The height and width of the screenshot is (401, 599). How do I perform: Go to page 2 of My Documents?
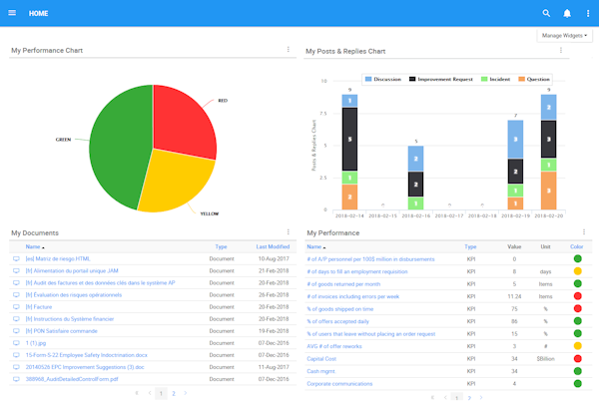tap(176, 394)
